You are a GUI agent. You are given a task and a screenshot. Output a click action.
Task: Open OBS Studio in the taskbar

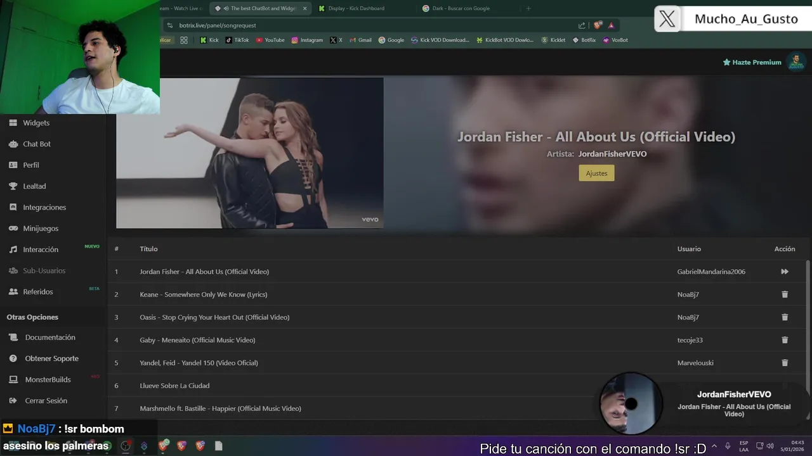pyautogui.click(x=126, y=446)
